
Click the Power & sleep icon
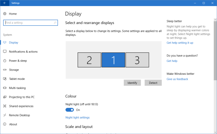coord(5,61)
